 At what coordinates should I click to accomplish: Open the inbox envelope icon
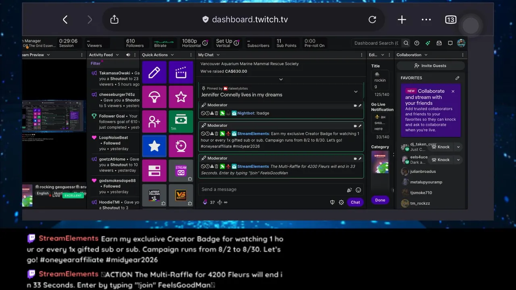pyautogui.click(x=439, y=43)
